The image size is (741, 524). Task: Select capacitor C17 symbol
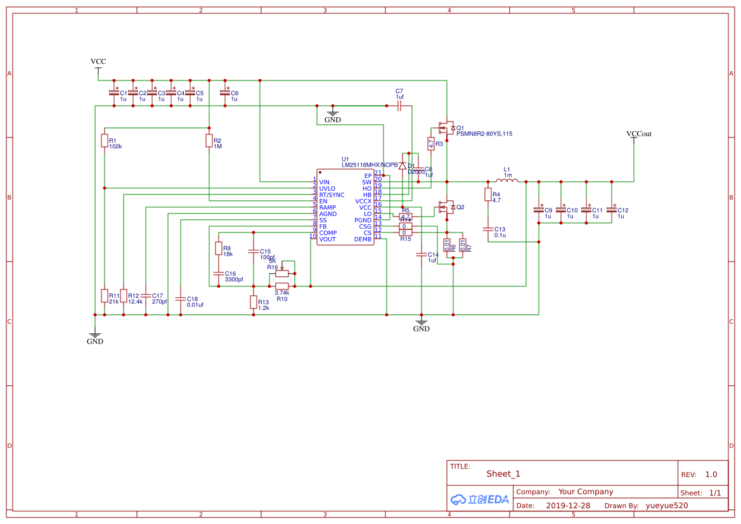click(146, 296)
